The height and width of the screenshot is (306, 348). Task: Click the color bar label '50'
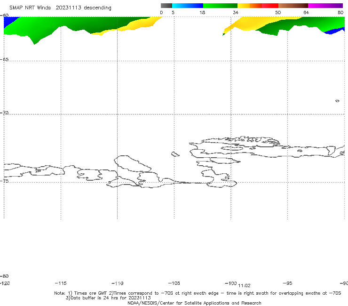click(x=278, y=13)
